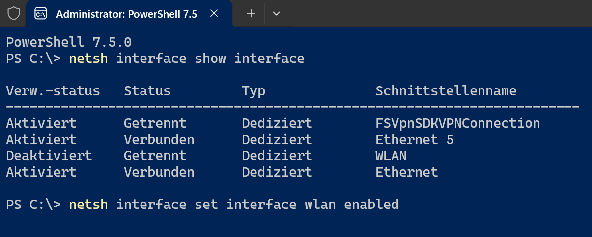This screenshot has height=237, width=592.
Task: Click the Deaktiviert status text
Action: tap(49, 156)
